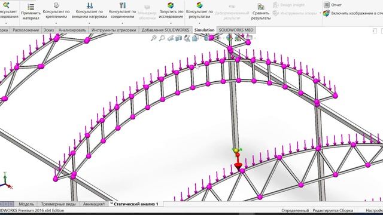Run this study (Запустить это исследование) icon
This screenshot has height=215, width=383.
[x=171, y=5]
